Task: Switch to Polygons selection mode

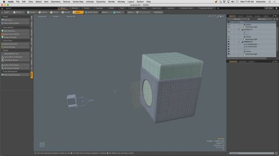Action: 54,13
